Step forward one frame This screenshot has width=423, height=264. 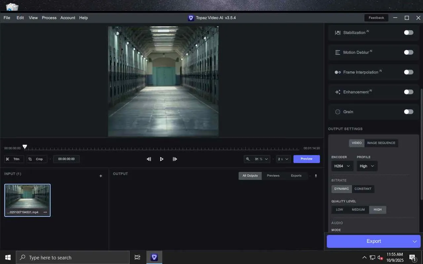point(175,159)
